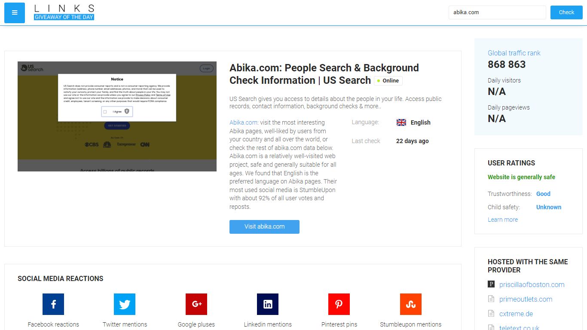Viewport: 587px width, 330px height.
Task: Click the Google pluses label
Action: (x=196, y=324)
